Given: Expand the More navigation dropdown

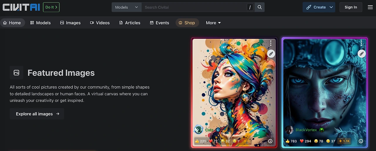Looking at the screenshot, I should (213, 23).
